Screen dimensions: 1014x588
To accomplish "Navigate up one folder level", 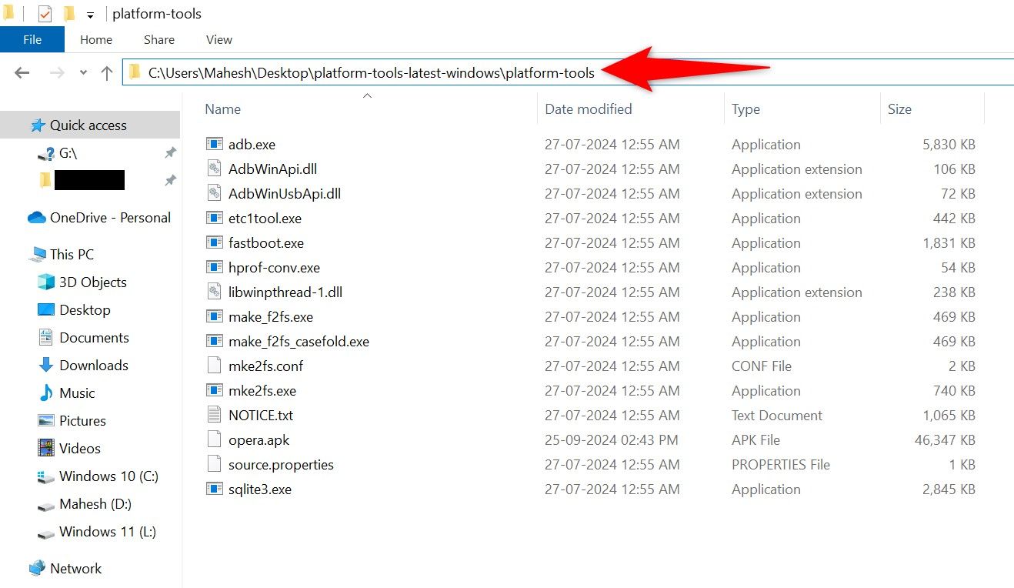I will pos(106,72).
